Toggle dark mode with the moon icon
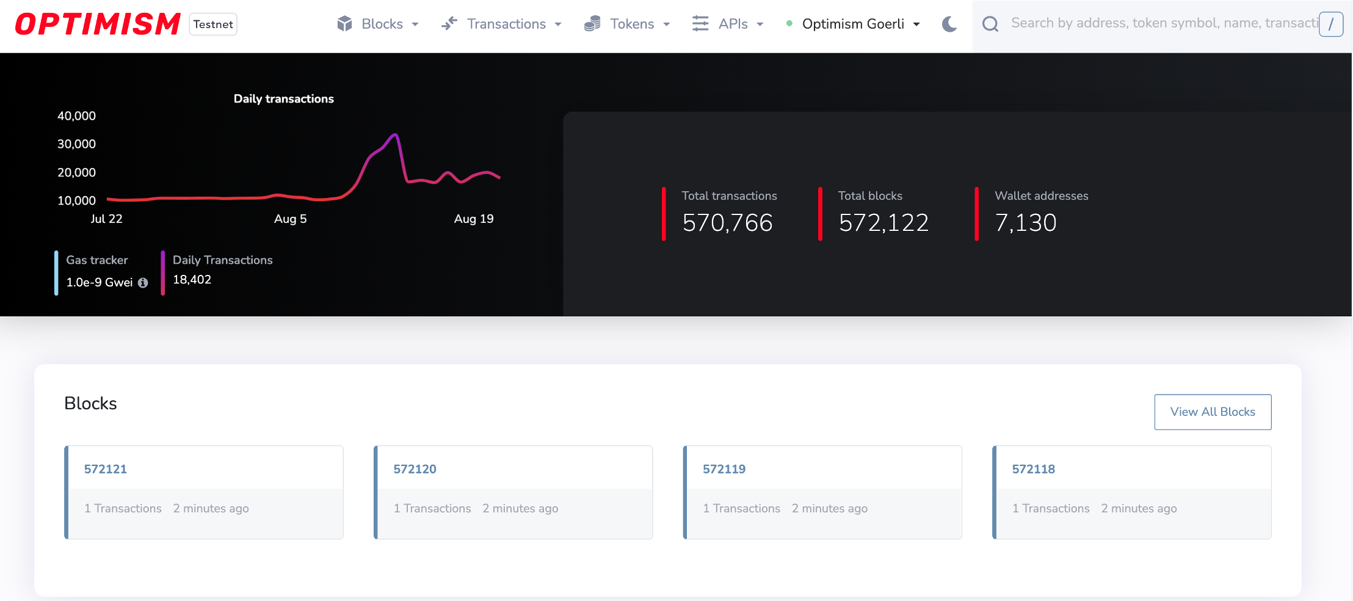Image resolution: width=1353 pixels, height=601 pixels. click(948, 24)
